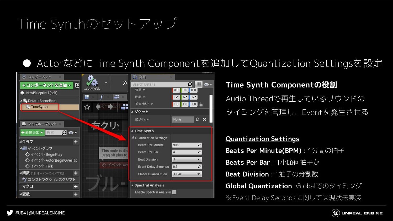Screen dimensions: 393x221
Task: Click the graph forward navigation arrow
Action: [110, 107]
